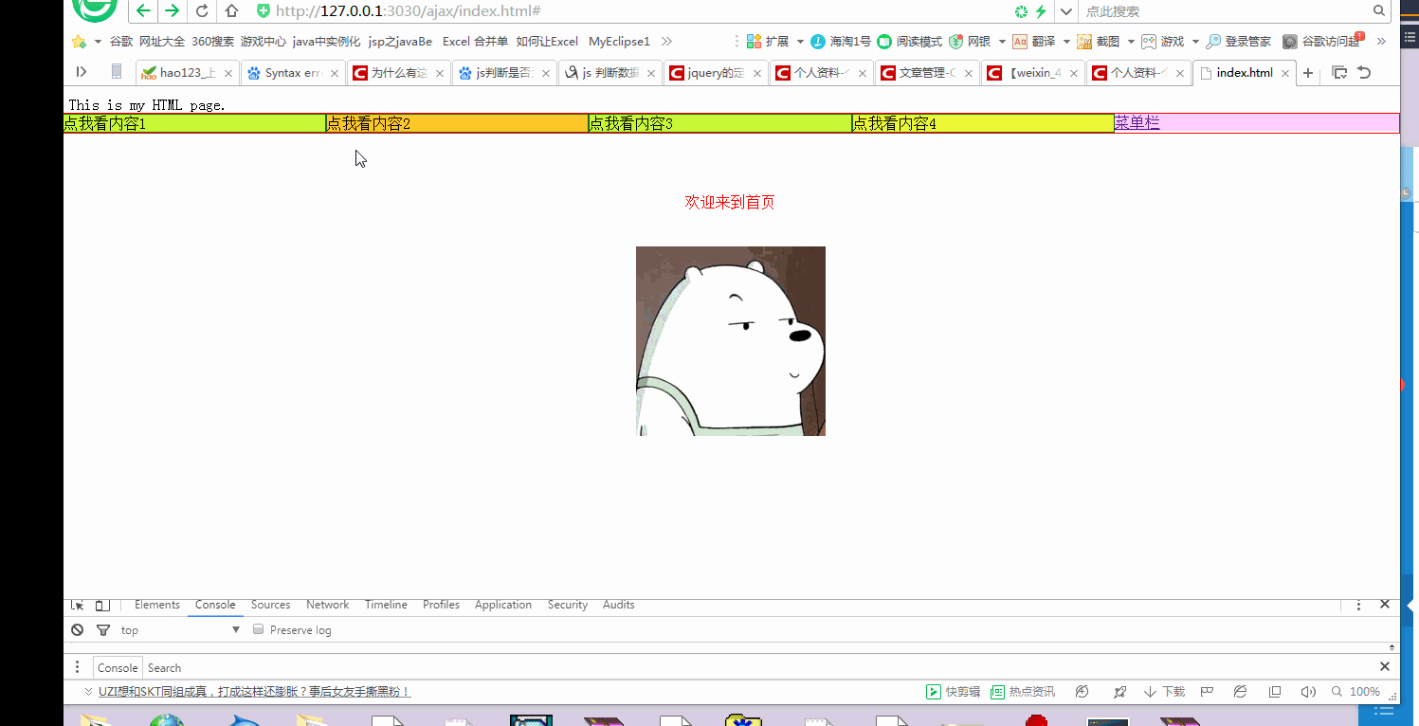1419x726 pixels.
Task: Switch to the Syntax err browser tab
Action: pyautogui.click(x=293, y=73)
